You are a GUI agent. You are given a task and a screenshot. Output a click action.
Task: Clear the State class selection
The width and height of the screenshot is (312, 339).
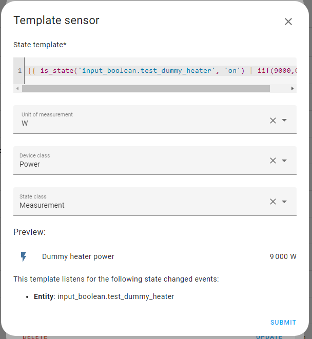pyautogui.click(x=273, y=202)
